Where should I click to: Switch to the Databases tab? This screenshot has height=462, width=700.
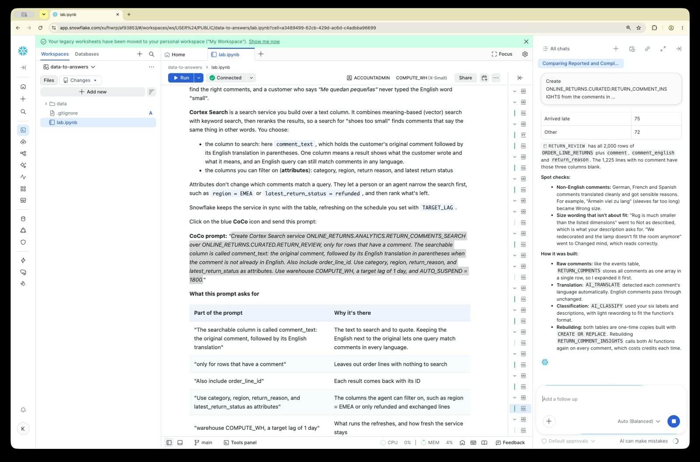[x=87, y=54]
